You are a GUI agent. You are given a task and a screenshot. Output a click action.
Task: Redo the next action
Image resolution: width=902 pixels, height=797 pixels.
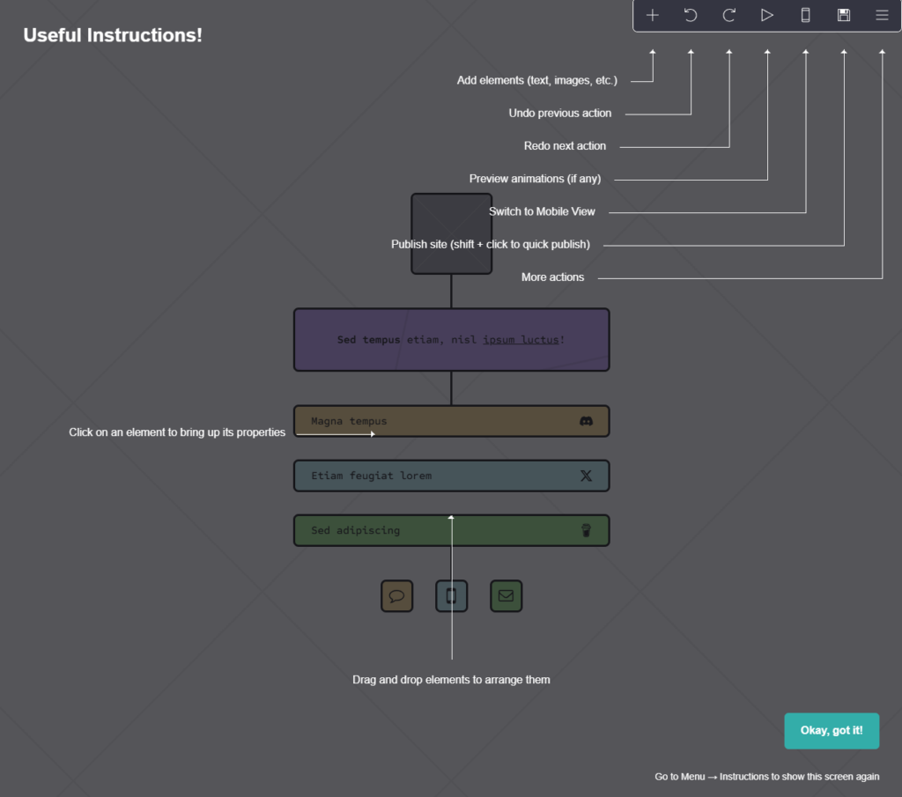tap(728, 15)
